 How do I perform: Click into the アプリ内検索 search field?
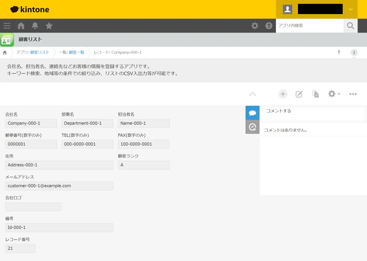pos(310,26)
